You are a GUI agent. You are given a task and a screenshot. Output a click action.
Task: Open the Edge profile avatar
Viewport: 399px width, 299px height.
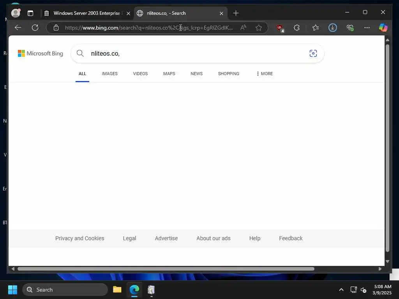coord(16,13)
